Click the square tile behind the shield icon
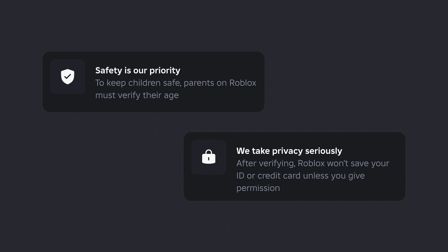 (x=68, y=77)
